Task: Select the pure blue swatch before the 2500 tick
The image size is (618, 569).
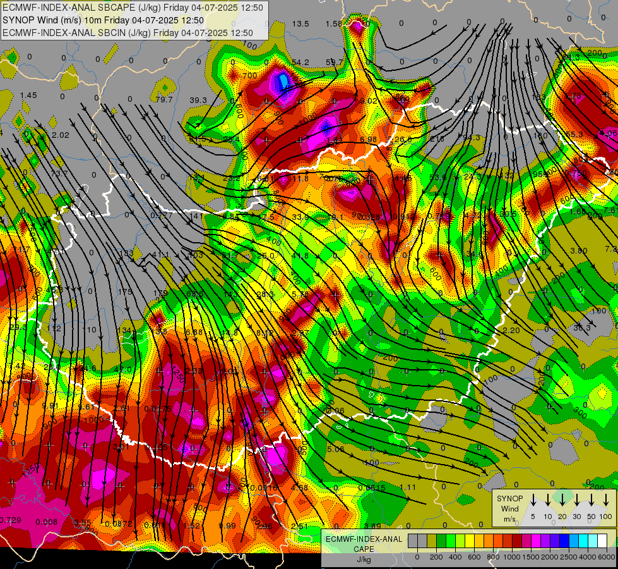Action: pyautogui.click(x=564, y=541)
